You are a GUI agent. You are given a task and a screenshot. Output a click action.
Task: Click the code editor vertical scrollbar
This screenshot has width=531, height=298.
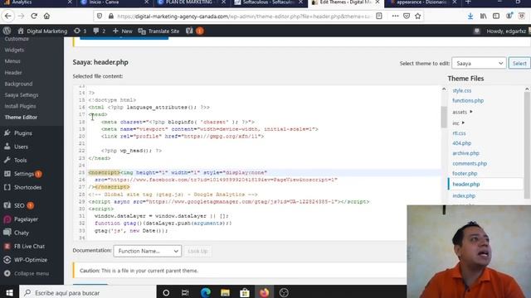point(444,117)
